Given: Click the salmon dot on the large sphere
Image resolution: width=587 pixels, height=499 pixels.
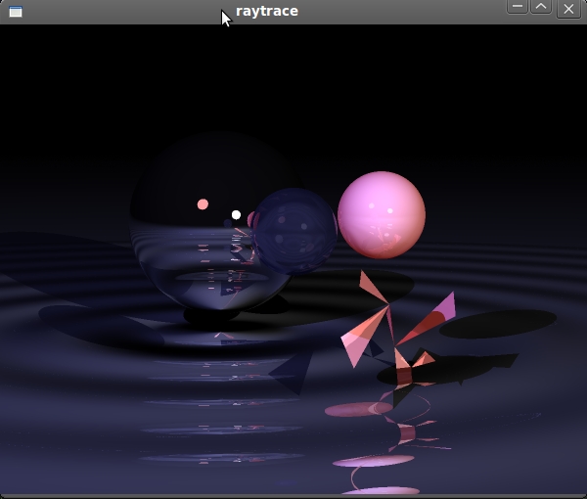Looking at the screenshot, I should pos(203,204).
